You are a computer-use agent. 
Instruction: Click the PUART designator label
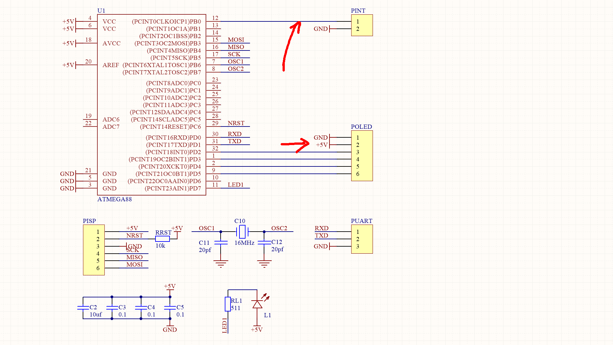point(361,221)
